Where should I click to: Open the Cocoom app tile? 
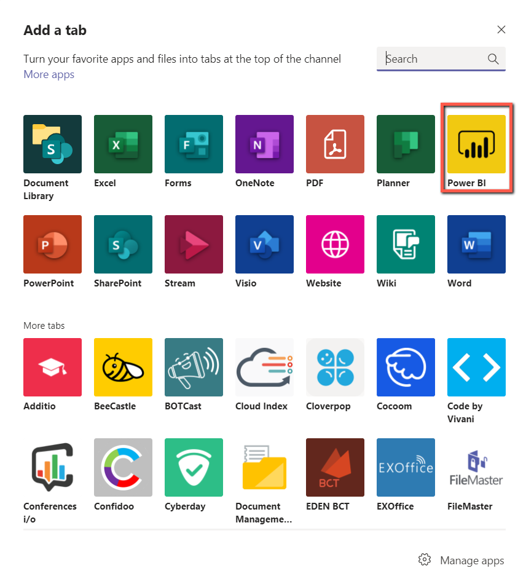pyautogui.click(x=406, y=367)
